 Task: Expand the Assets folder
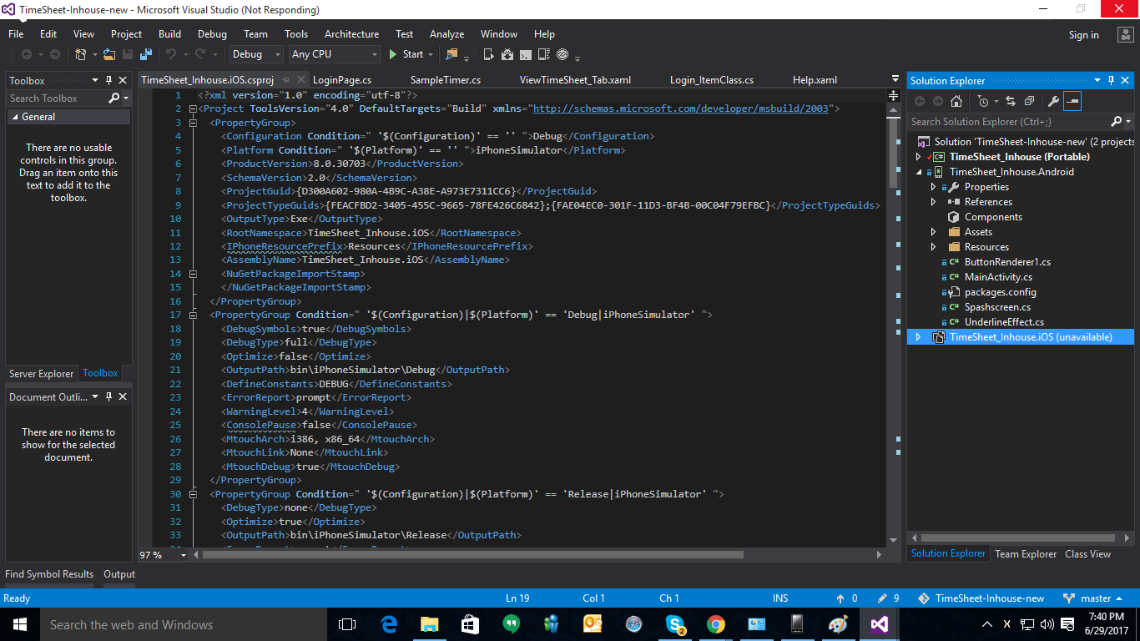pos(934,232)
